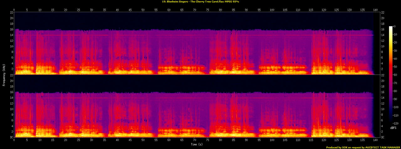Click the "140" tick on the top time axis
The image size is (401, 149).
tap(375, 10)
